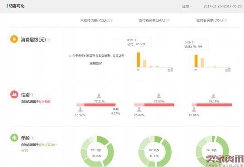The height and width of the screenshot is (167, 244).
Task: Click the female icon above 77.21%
Action: tap(99, 95)
